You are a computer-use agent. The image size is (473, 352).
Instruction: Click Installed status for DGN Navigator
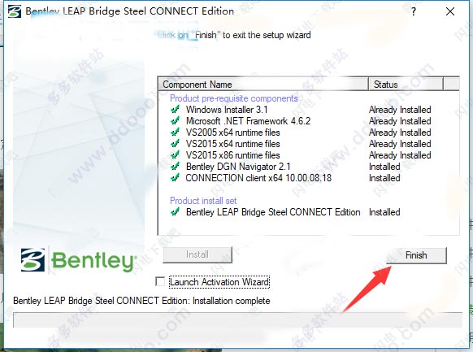tap(384, 167)
